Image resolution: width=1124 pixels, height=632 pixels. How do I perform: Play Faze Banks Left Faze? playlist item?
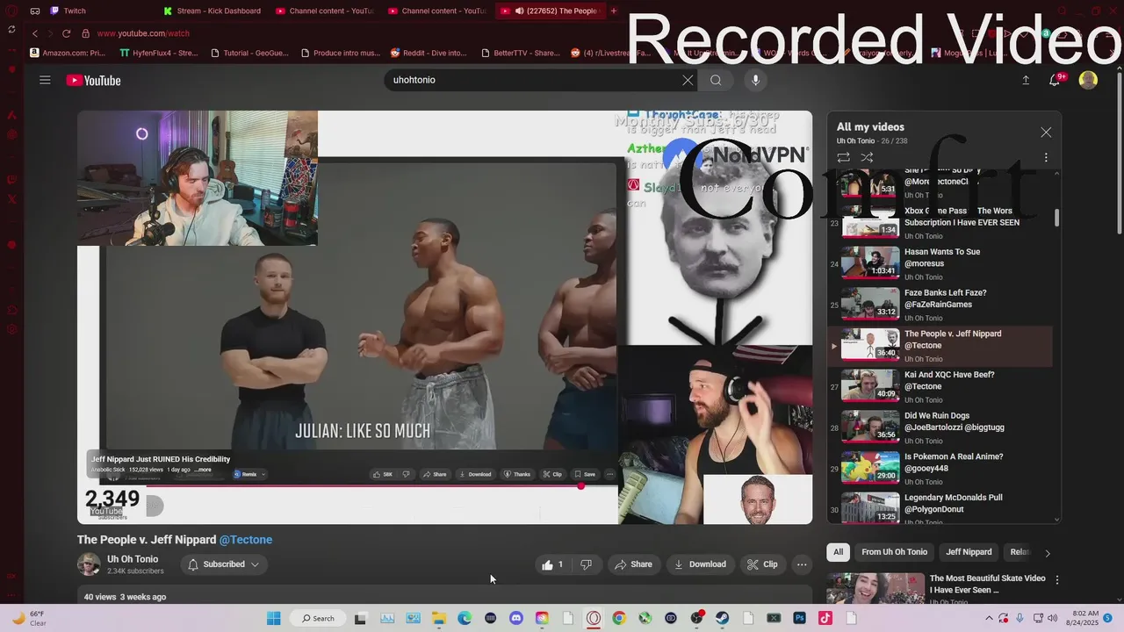pos(940,305)
